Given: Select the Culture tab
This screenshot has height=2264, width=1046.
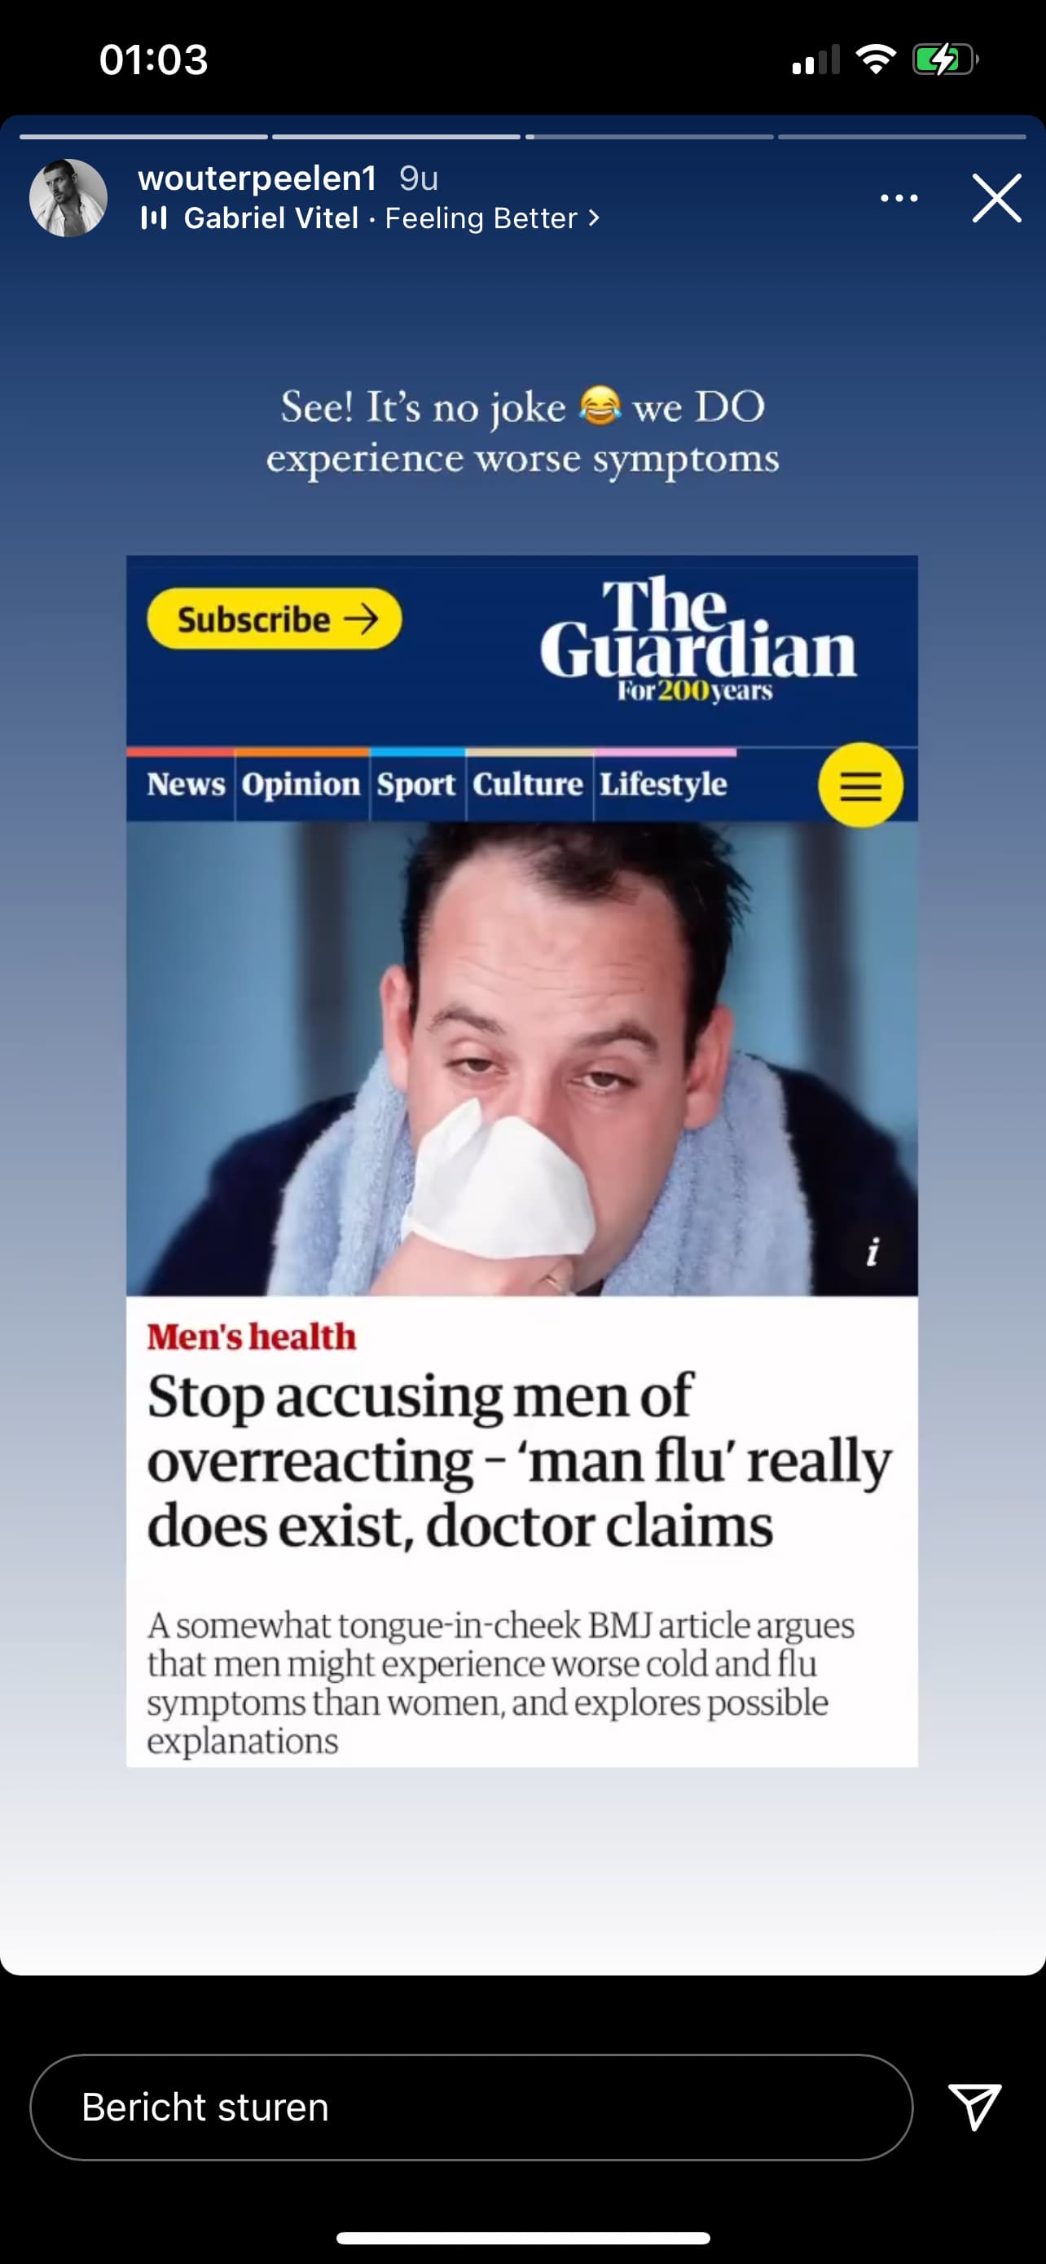Looking at the screenshot, I should coord(528,784).
